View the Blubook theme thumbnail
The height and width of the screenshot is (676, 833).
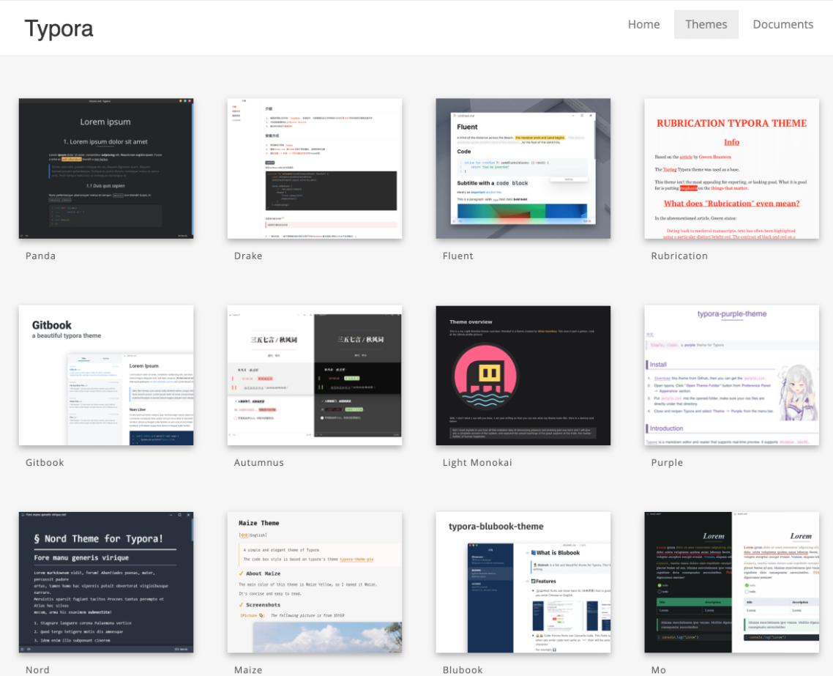pos(523,582)
